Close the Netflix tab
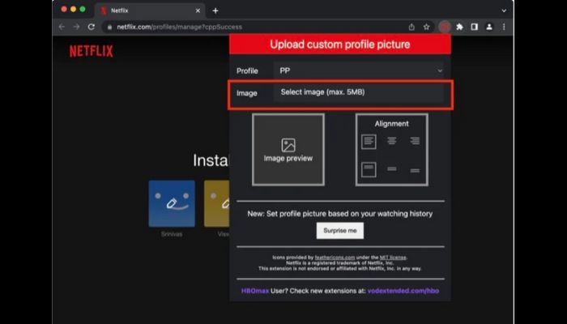This screenshot has height=324, width=567. [198, 11]
